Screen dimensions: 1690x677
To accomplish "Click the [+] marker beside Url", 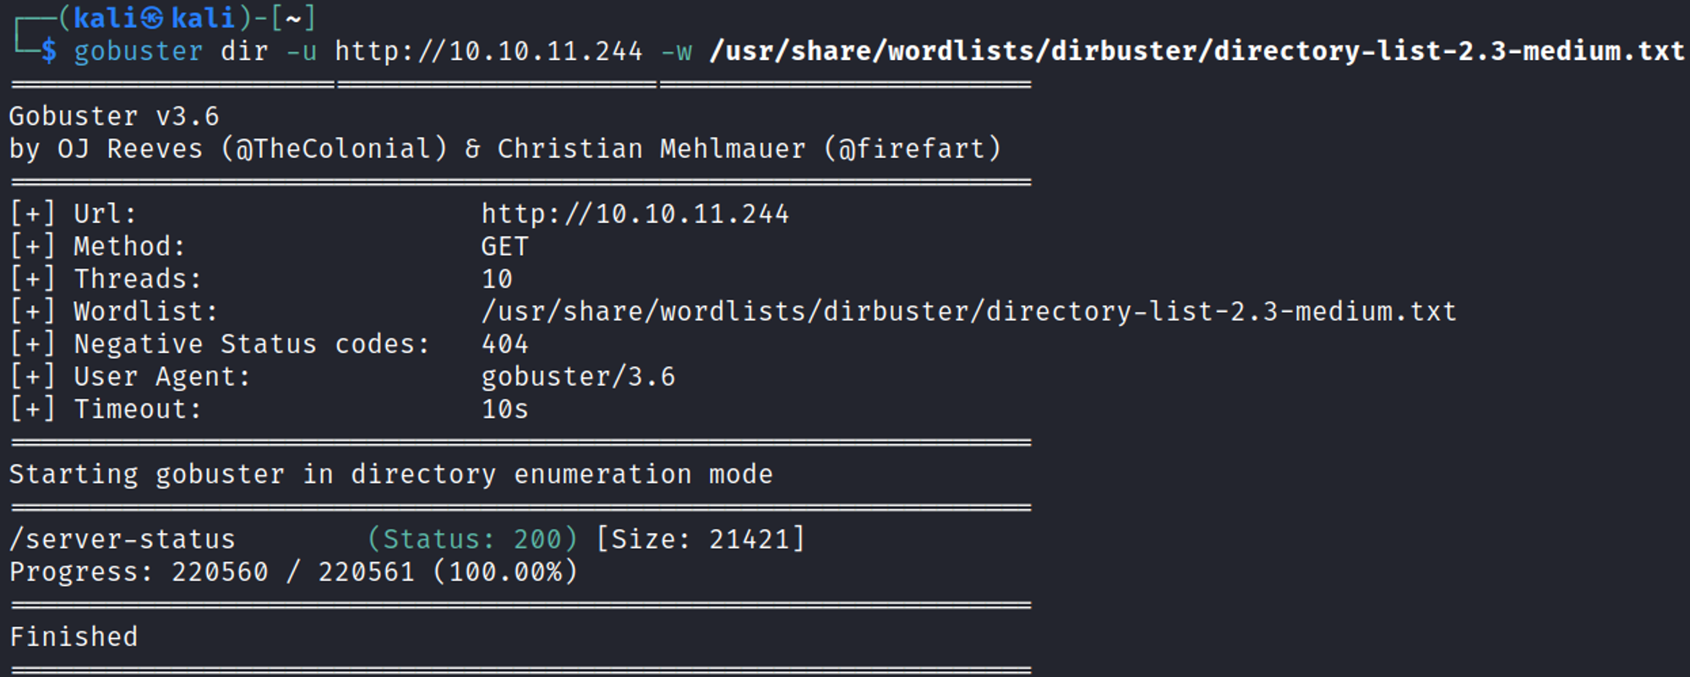I will coord(33,214).
